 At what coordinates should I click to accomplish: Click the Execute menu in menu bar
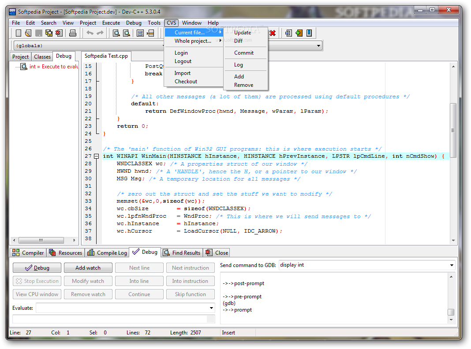[x=111, y=23]
